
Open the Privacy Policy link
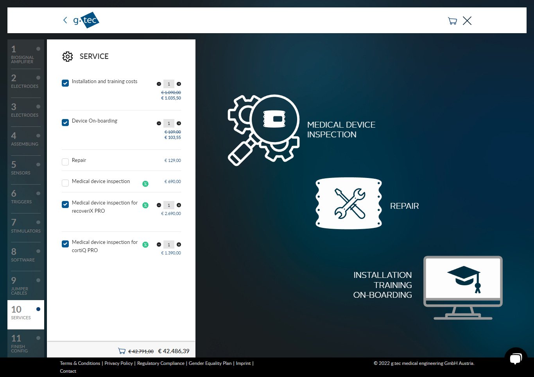click(x=118, y=363)
